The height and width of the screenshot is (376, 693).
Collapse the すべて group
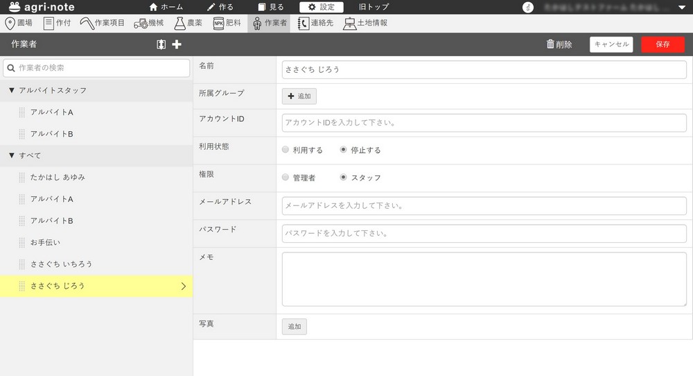12,155
